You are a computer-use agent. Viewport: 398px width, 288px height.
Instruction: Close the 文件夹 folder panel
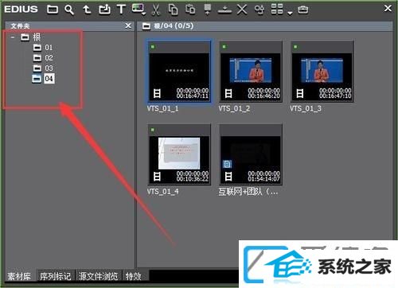pos(128,25)
